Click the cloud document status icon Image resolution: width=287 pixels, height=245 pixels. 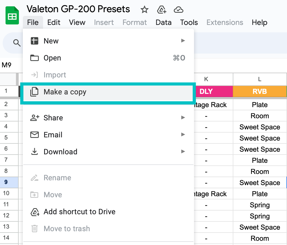coord(179,10)
